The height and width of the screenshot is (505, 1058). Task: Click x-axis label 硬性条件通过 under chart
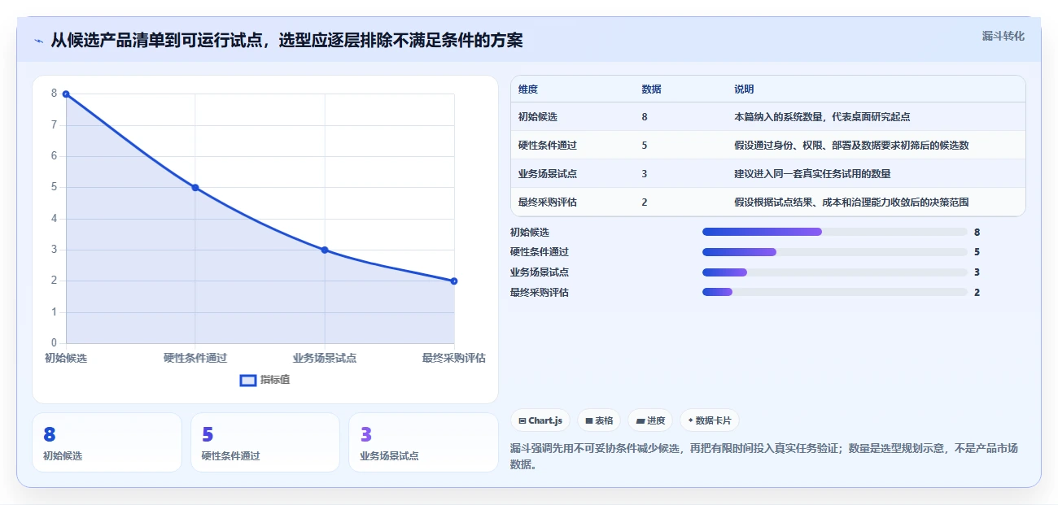[195, 358]
